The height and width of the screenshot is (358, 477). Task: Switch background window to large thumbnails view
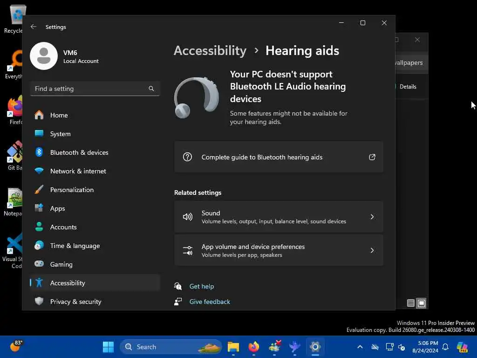(422, 303)
